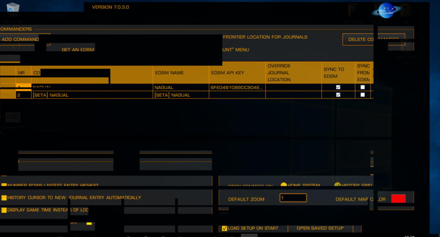Click the EDSM NAME column header

tap(181, 73)
